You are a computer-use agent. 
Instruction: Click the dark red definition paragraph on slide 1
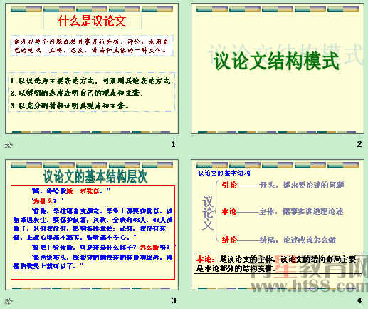[x=92, y=46]
